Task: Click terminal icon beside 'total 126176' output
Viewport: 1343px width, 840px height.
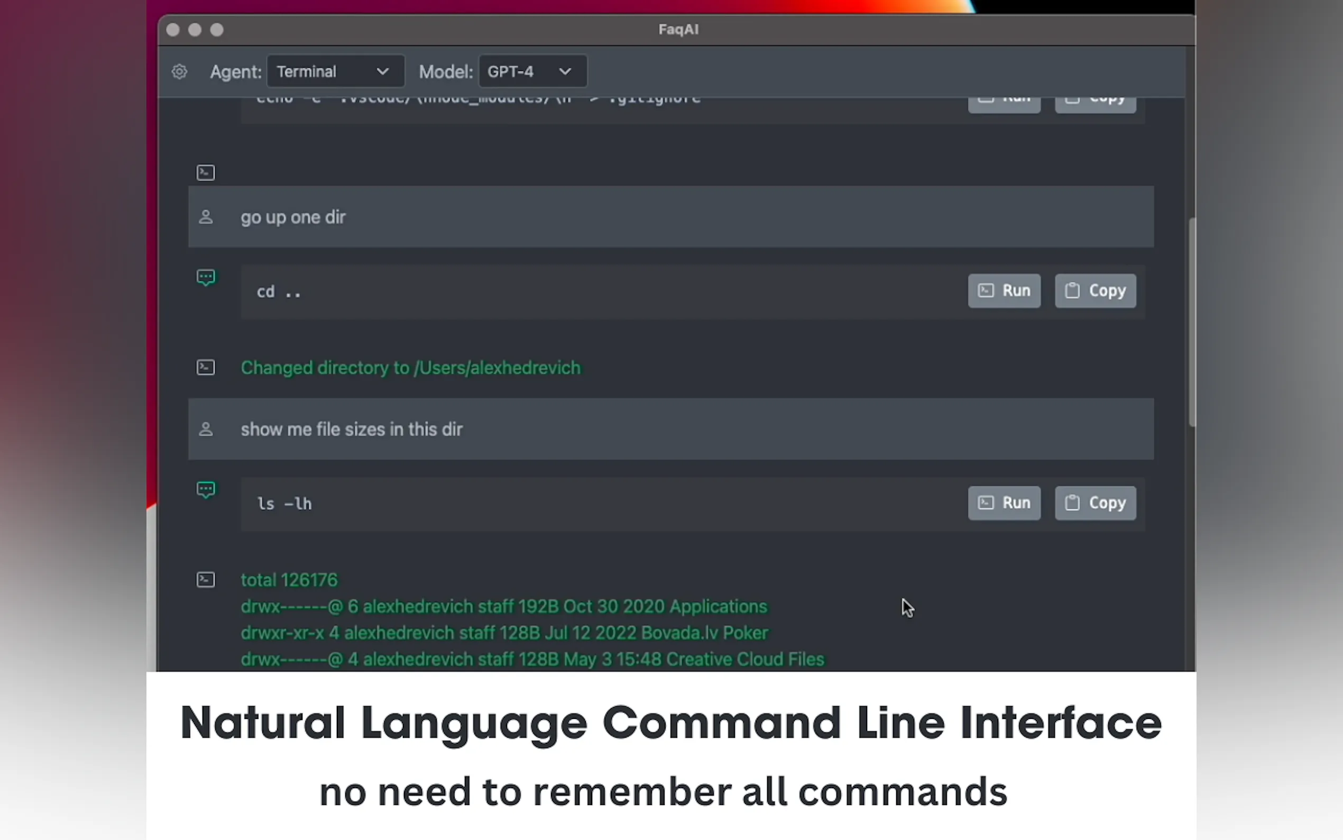Action: click(206, 580)
